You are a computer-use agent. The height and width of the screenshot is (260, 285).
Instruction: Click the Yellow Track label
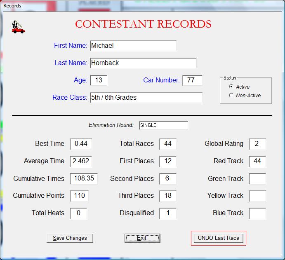pyautogui.click(x=225, y=196)
